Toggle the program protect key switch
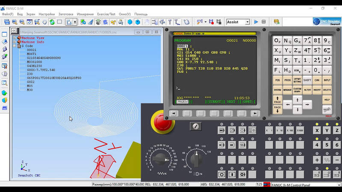 pos(196,126)
